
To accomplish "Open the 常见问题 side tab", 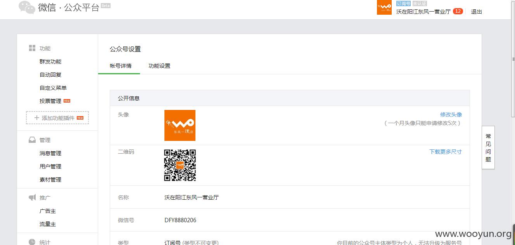I will [488, 147].
